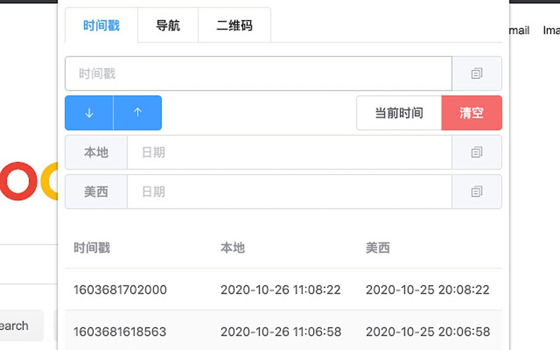Click copy icon next to timestamp field
The width and height of the screenshot is (560, 350).
pyautogui.click(x=477, y=74)
